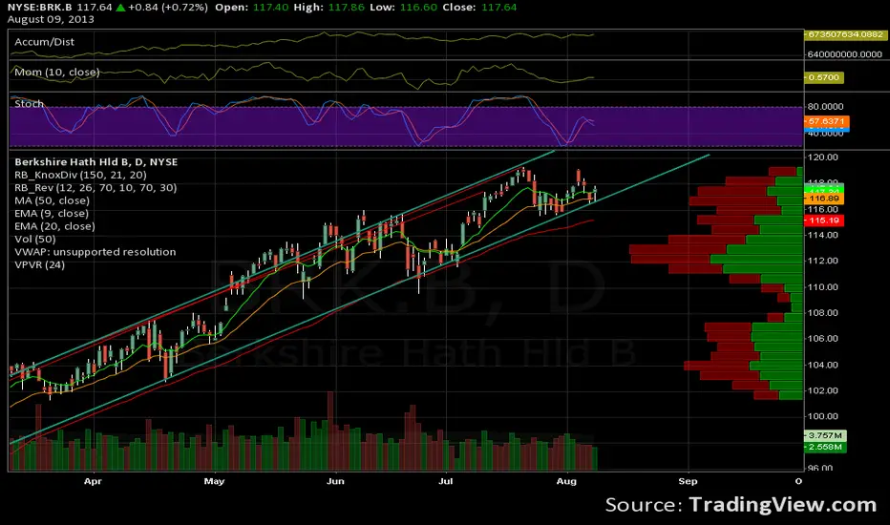Click the RB_Rev indicator legend entry
The height and width of the screenshot is (525, 890).
pyautogui.click(x=95, y=188)
